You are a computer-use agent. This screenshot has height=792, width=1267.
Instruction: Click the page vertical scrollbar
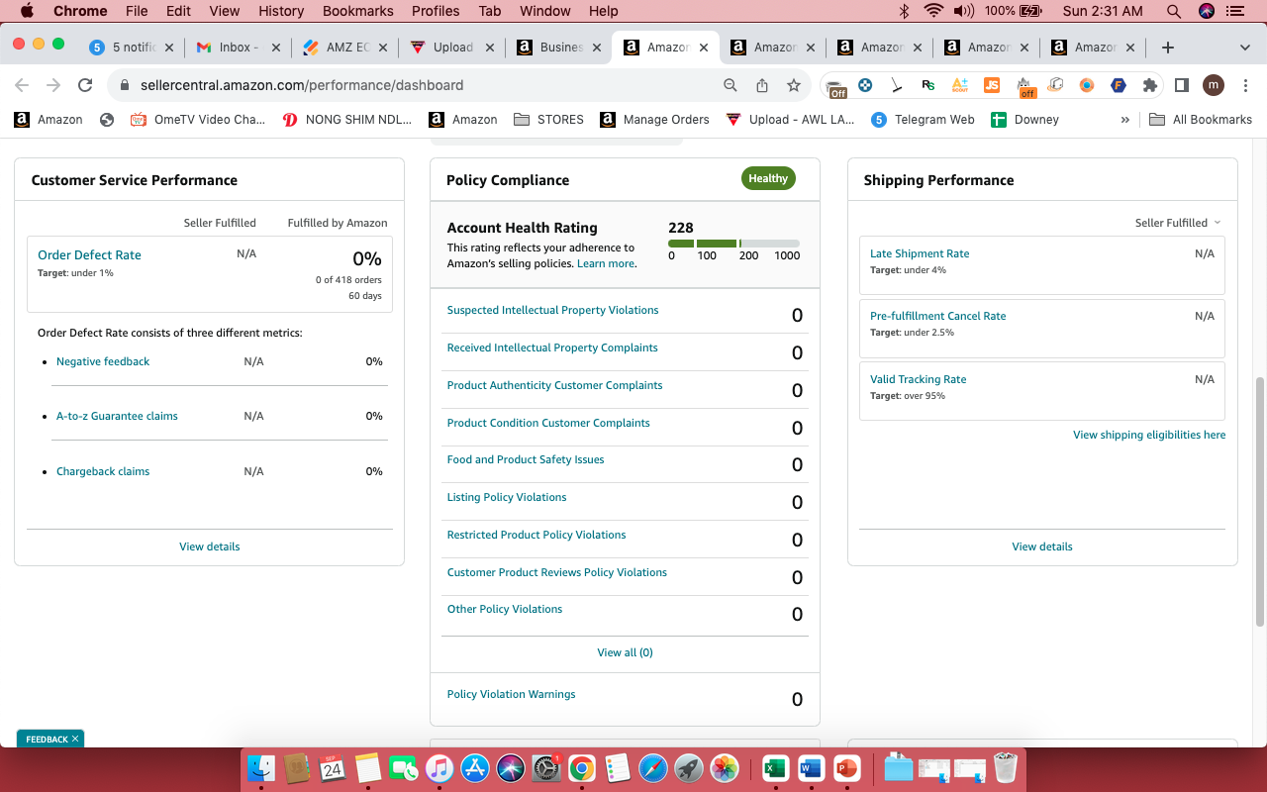(1259, 502)
